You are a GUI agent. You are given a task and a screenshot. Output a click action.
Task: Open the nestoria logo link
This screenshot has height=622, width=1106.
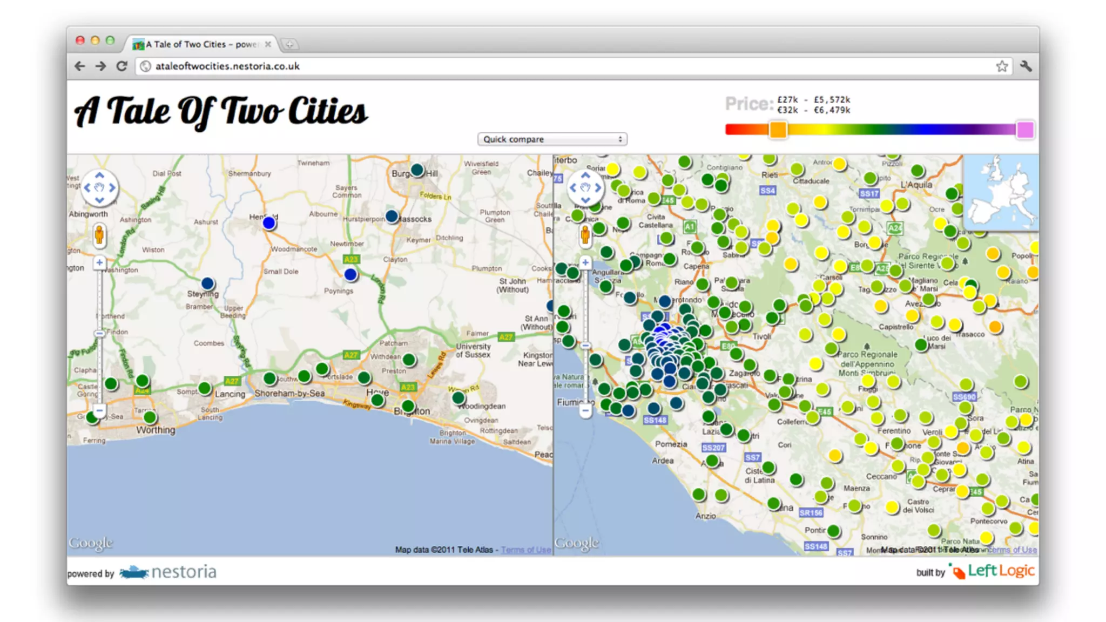[x=168, y=572]
